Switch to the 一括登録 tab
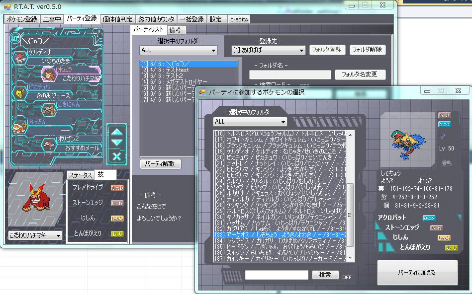472x294 pixels. [x=192, y=19]
